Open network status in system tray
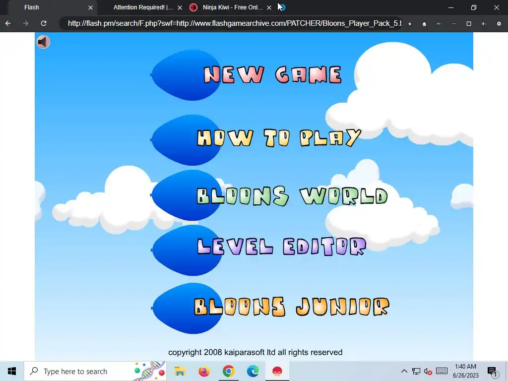 416,371
